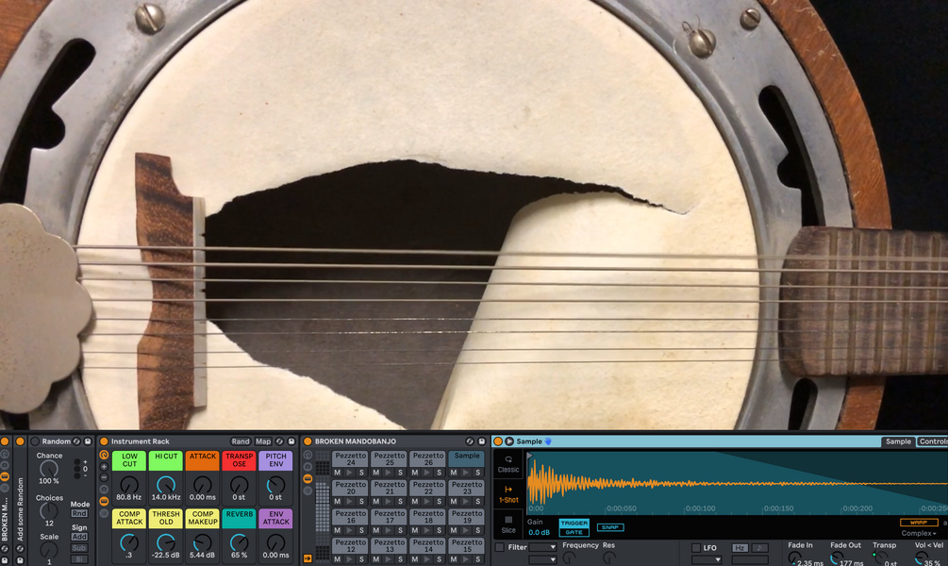Toggle the SNAP button
This screenshot has width=948, height=566.
610,527
